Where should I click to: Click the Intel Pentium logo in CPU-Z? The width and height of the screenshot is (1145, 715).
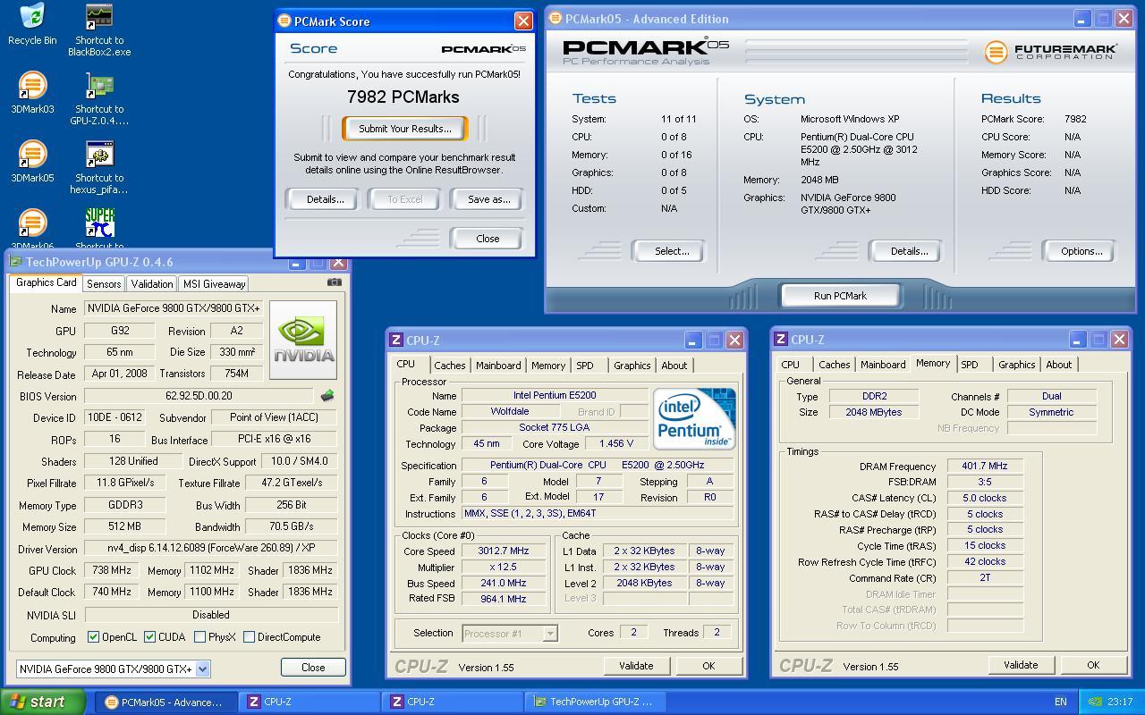tap(694, 418)
